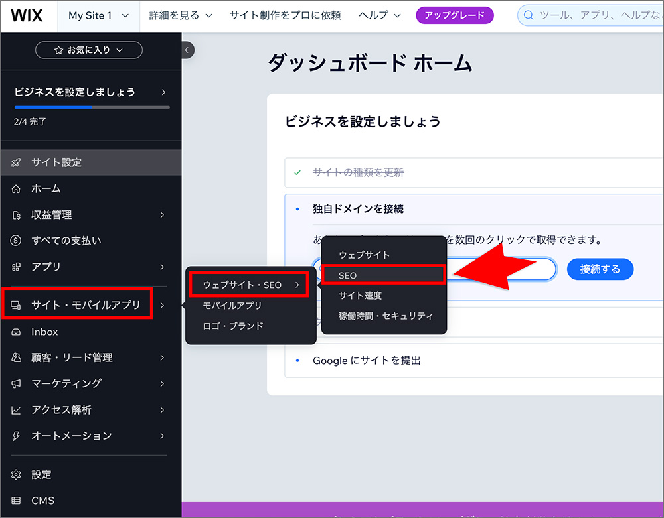The height and width of the screenshot is (518, 664).
Task: Click 2/4 完了 progress text
Action: (x=30, y=122)
